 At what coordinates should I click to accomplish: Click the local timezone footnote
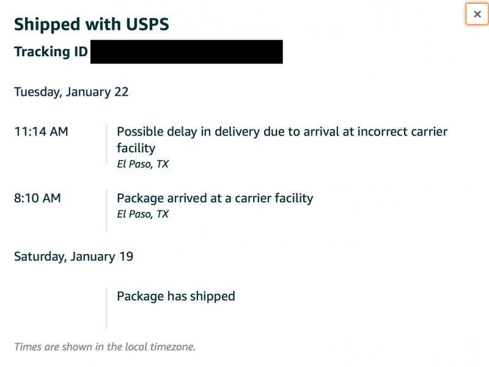(105, 347)
